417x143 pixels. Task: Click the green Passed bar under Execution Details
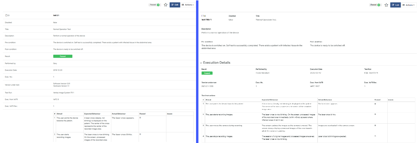pos(207,73)
